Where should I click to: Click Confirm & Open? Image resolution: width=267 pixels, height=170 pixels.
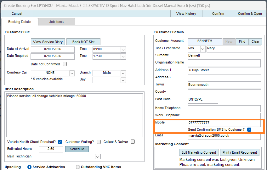pos(250,14)
